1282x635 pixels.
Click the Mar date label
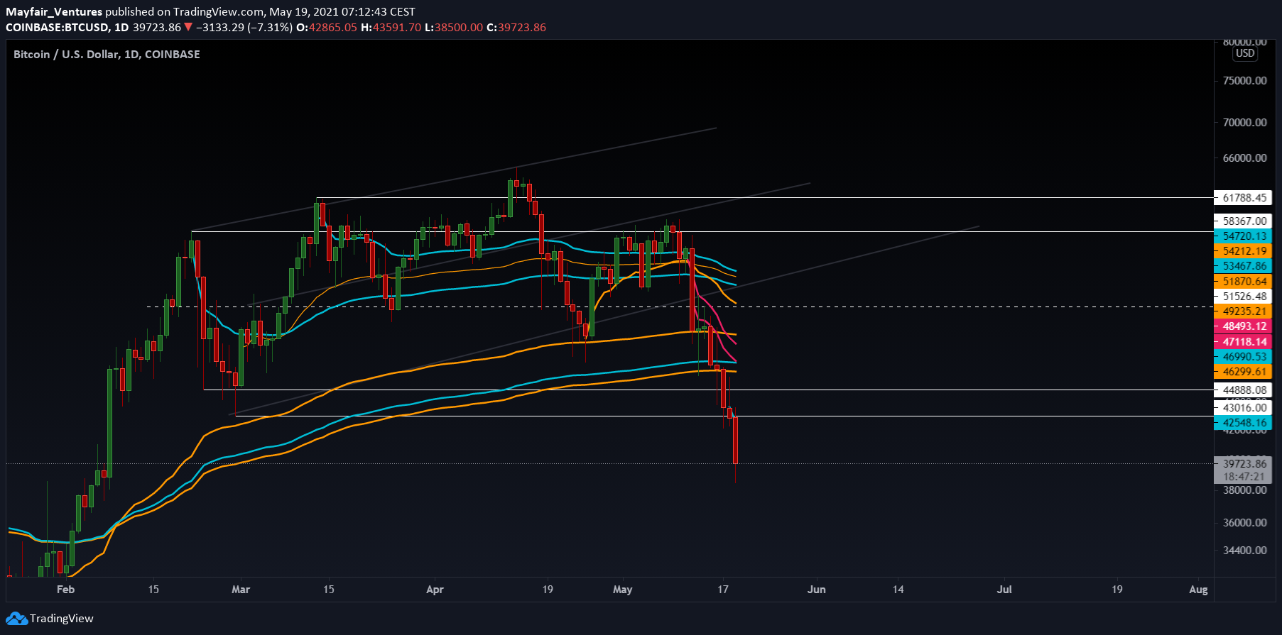pos(241,590)
